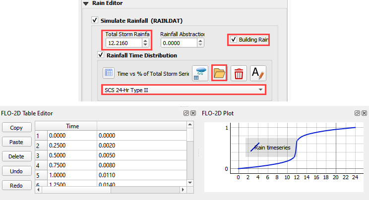Delete the time series with trash icon

pos(239,73)
